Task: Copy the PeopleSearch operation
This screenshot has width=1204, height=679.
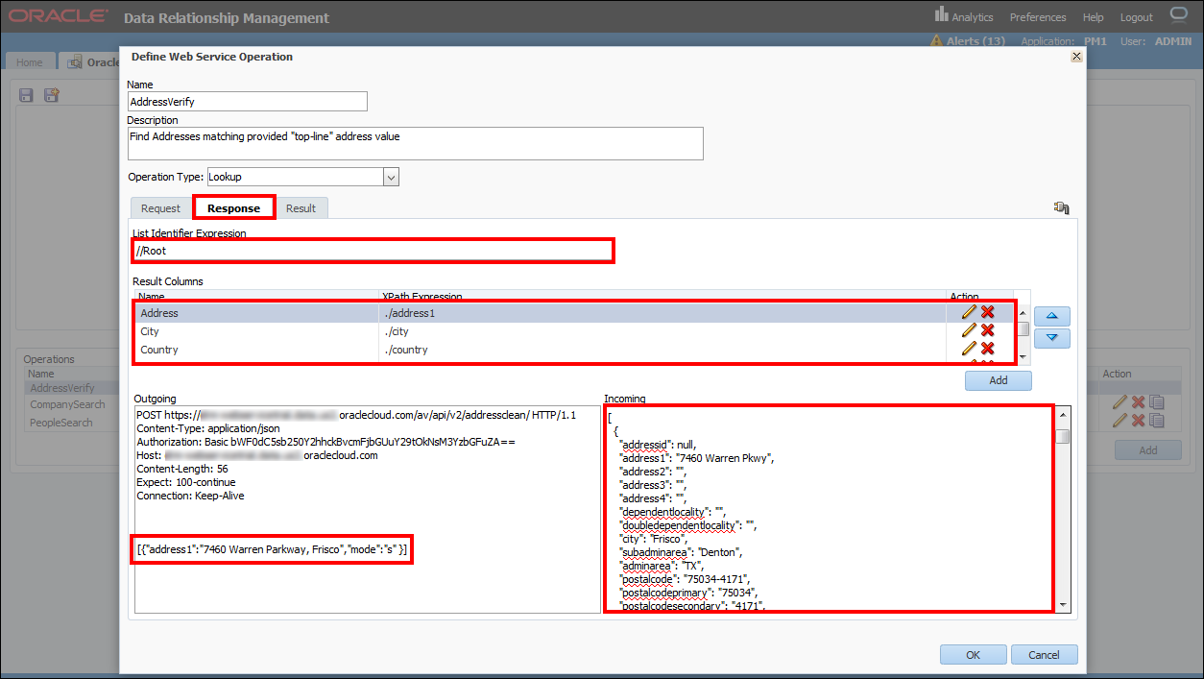Action: click(x=1157, y=421)
